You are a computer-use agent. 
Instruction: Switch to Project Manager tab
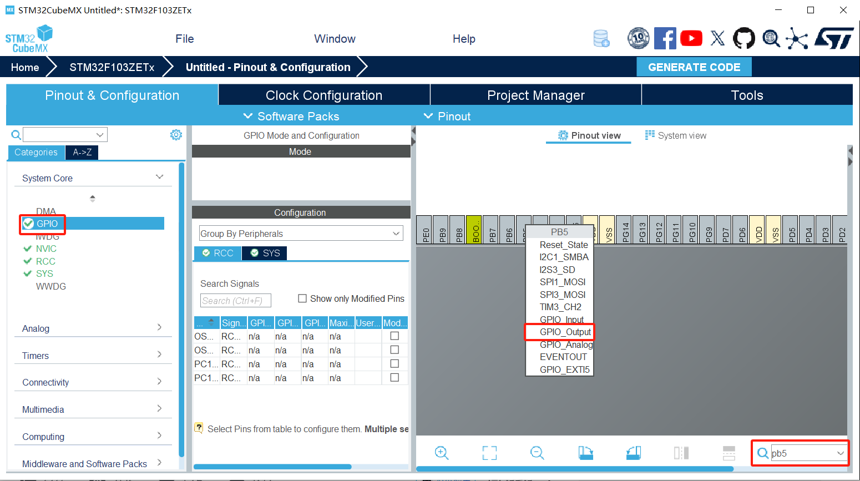click(x=536, y=95)
